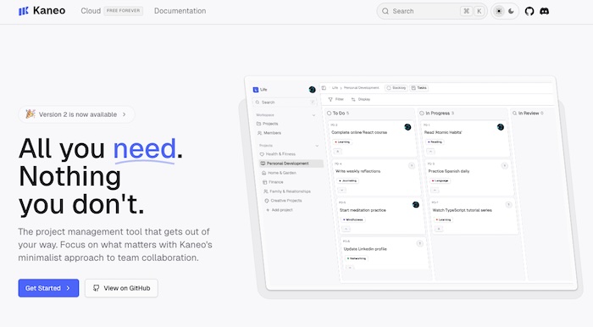Screen dimensions: 593x327
Task: Click assignee avatar on Atomic Habits card
Action: [x=501, y=127]
